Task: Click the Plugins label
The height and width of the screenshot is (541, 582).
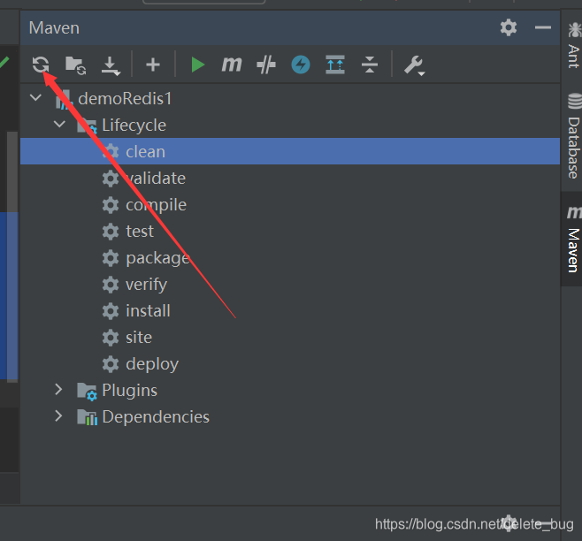Action: click(x=129, y=391)
